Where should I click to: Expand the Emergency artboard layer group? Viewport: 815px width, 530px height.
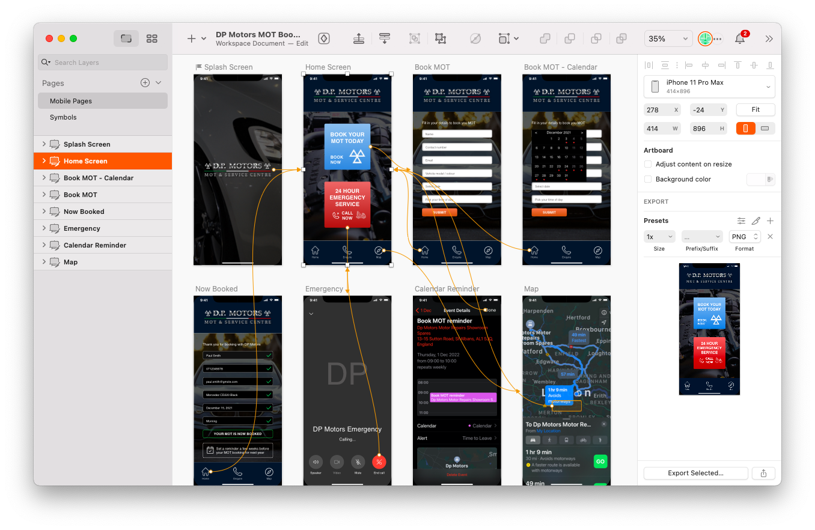tap(44, 228)
